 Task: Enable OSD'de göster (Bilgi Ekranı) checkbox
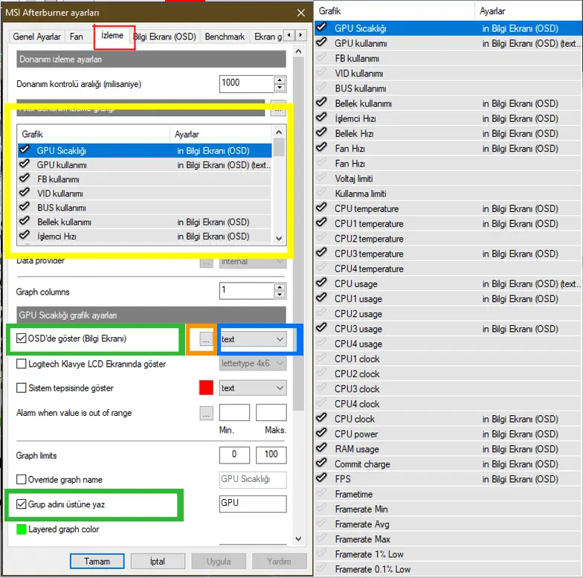click(21, 338)
